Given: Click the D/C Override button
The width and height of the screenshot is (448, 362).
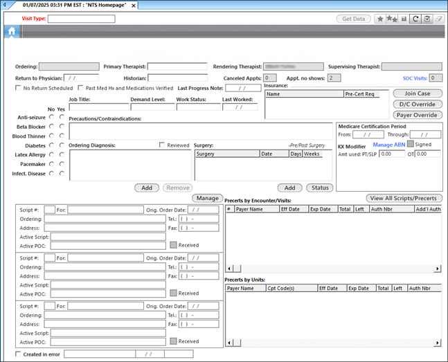Looking at the screenshot, I should point(418,105).
